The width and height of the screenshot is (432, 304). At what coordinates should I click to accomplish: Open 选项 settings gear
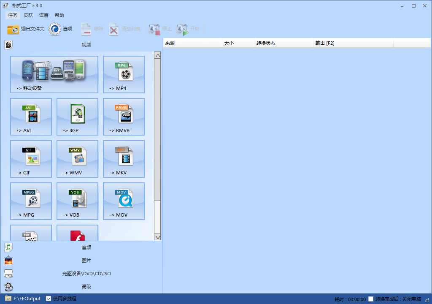(x=60, y=29)
